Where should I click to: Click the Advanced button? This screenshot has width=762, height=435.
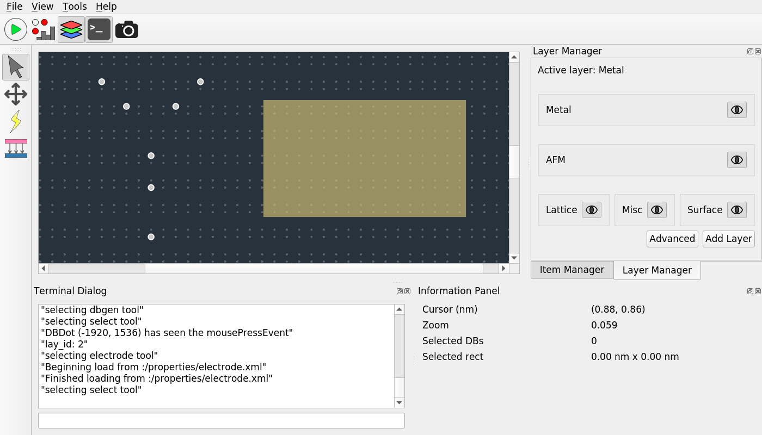pyautogui.click(x=672, y=239)
